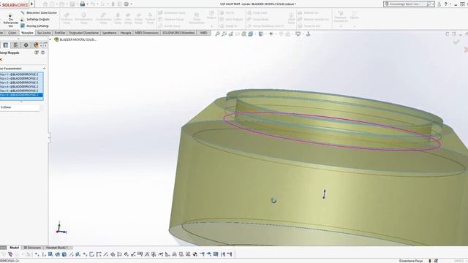Click the Undo icon
The image size is (468, 263).
[93, 4]
